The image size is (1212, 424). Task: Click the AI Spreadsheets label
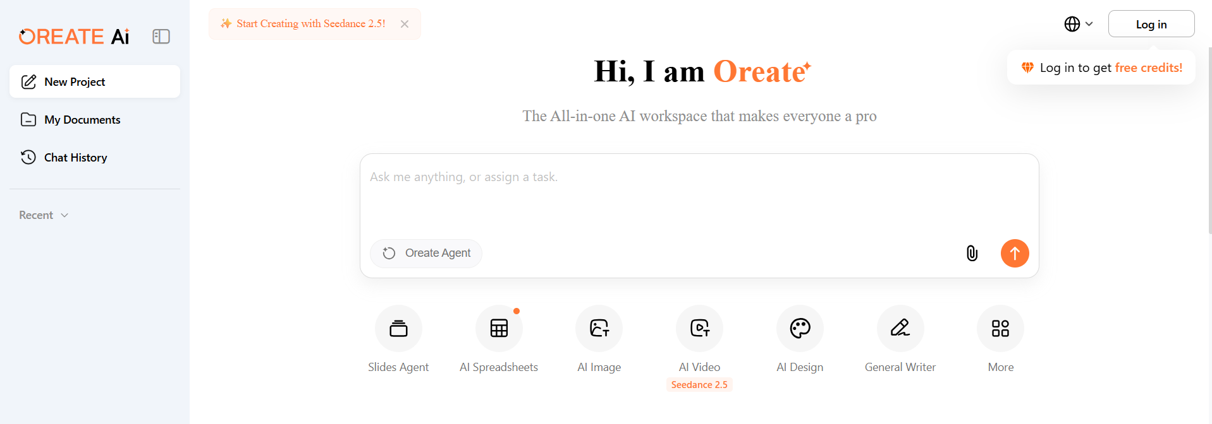click(499, 367)
